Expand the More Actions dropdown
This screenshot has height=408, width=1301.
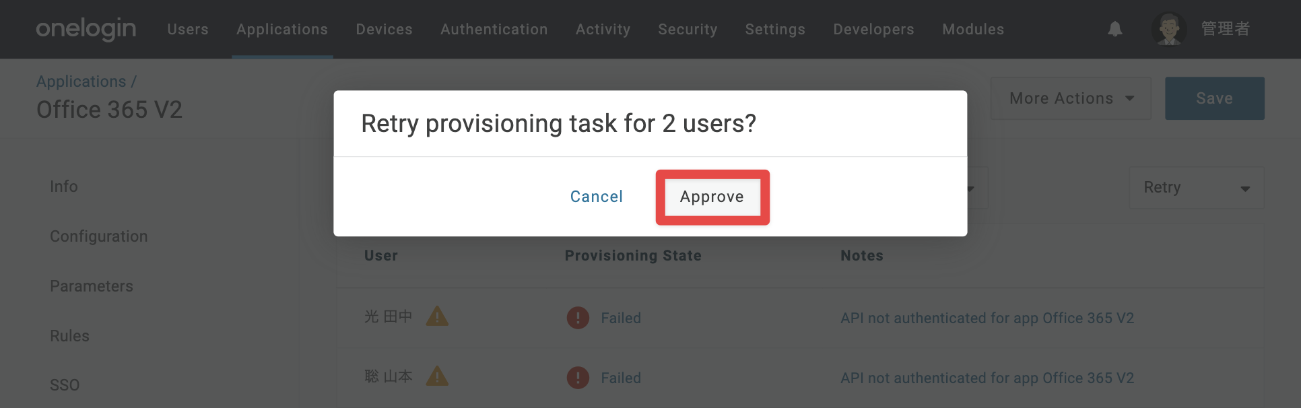[x=1071, y=98]
